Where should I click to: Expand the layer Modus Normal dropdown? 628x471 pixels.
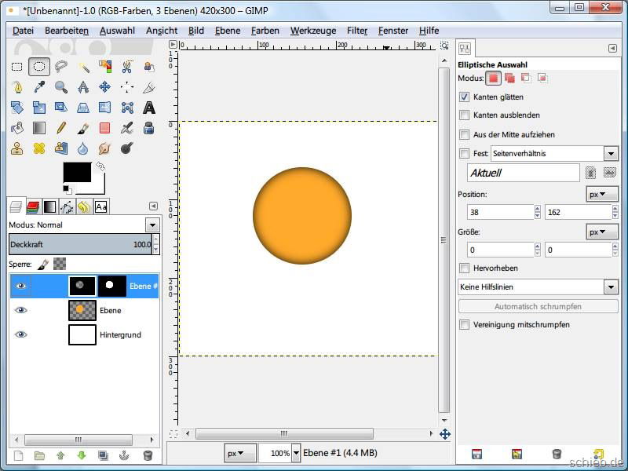152,225
